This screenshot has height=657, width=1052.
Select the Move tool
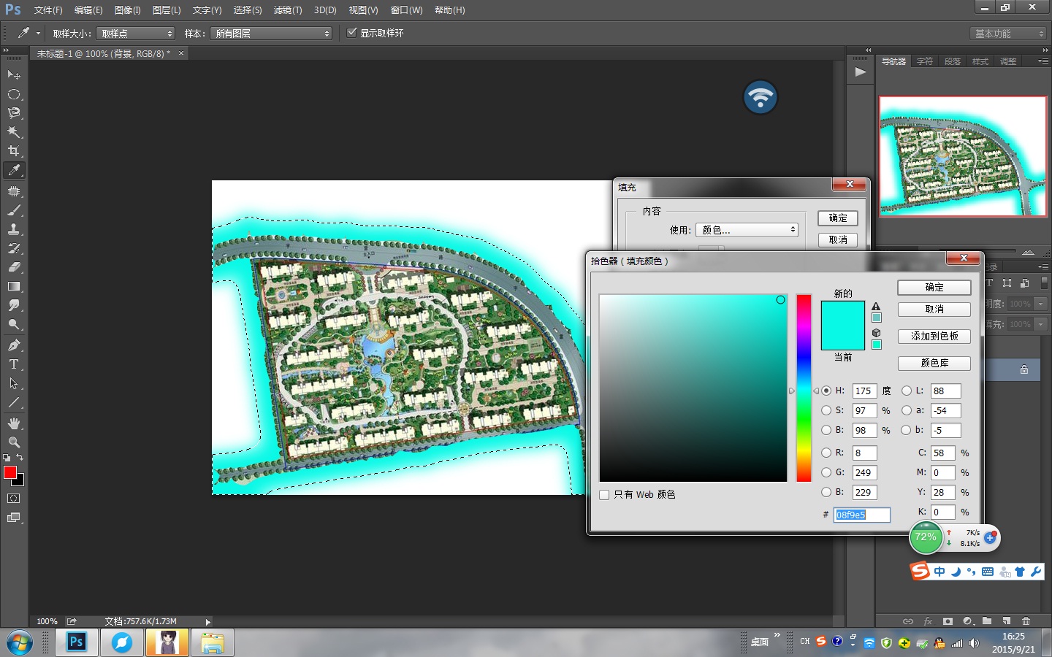coord(14,75)
